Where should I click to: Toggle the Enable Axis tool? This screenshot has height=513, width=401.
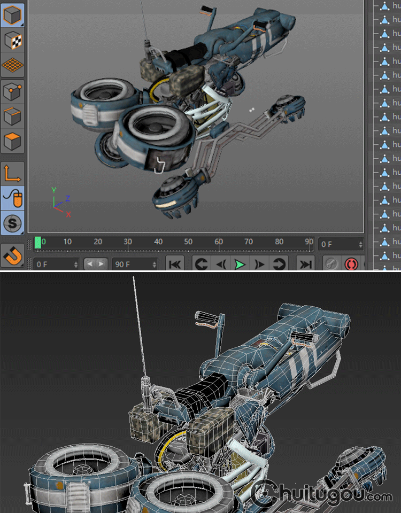click(13, 174)
